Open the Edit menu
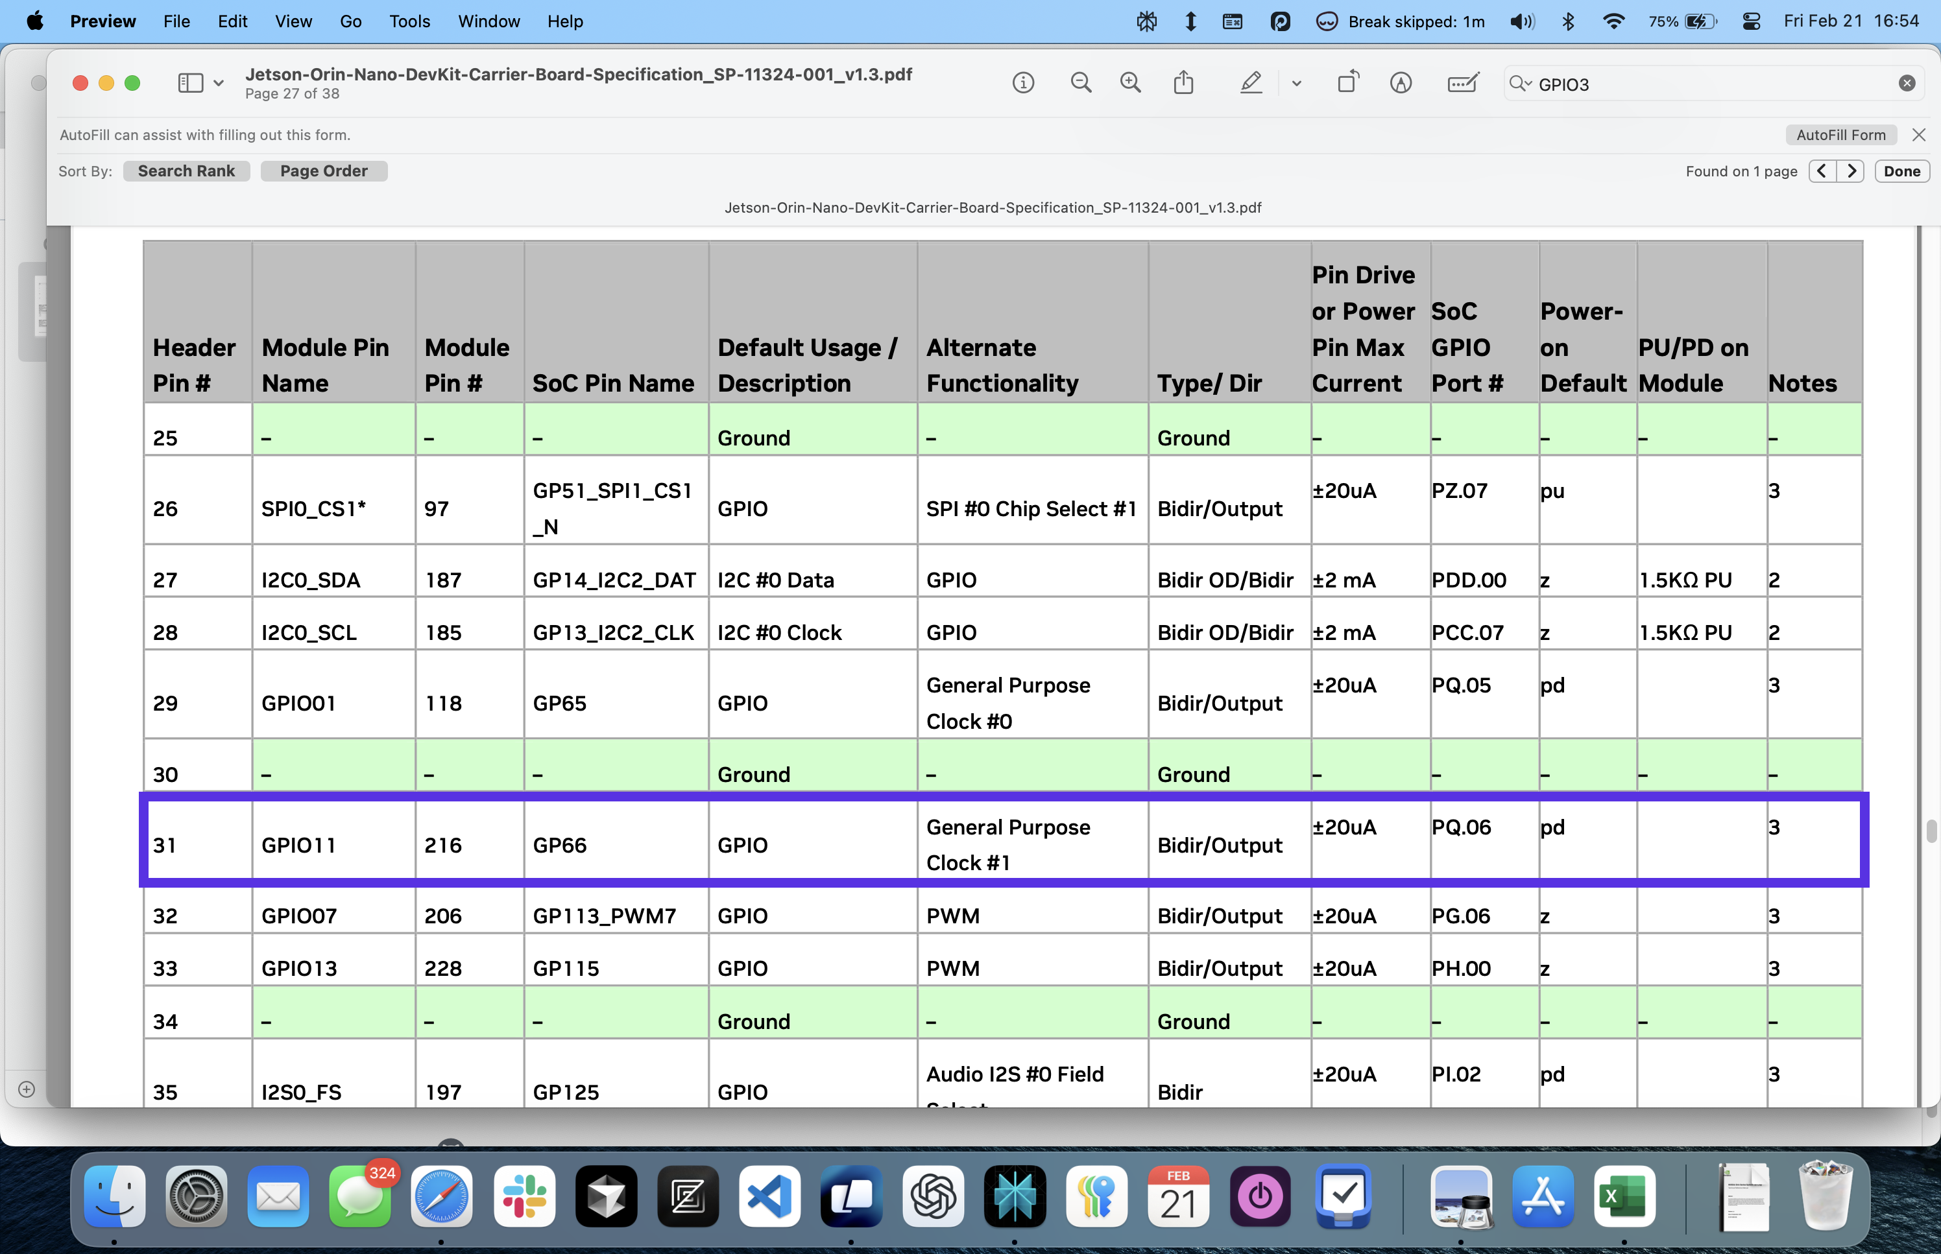1941x1254 pixels. 232,21
